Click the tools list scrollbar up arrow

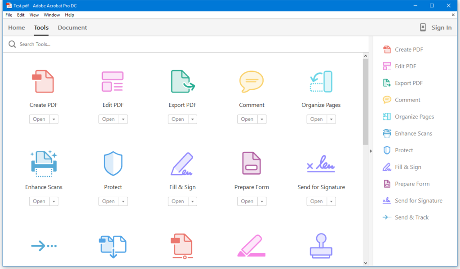point(366,56)
